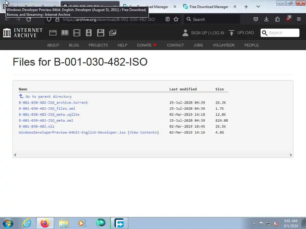
Task: Open the VOLUNTEER menu item
Action: [x=224, y=45]
